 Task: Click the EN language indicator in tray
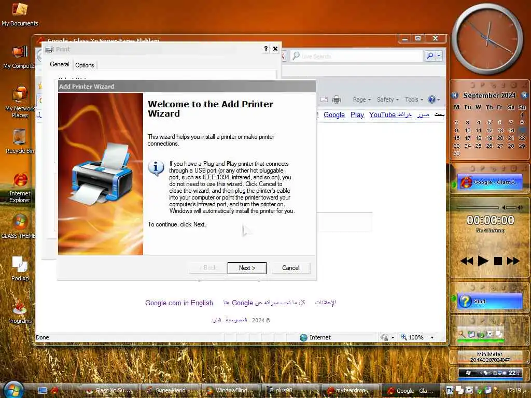coord(450,390)
